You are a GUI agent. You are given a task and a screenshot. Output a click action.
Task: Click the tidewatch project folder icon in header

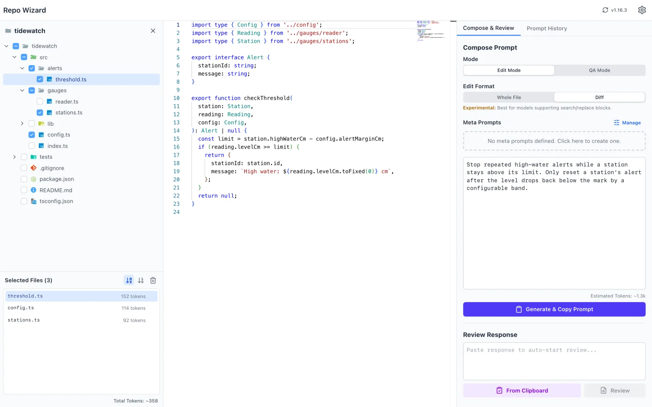point(8,31)
